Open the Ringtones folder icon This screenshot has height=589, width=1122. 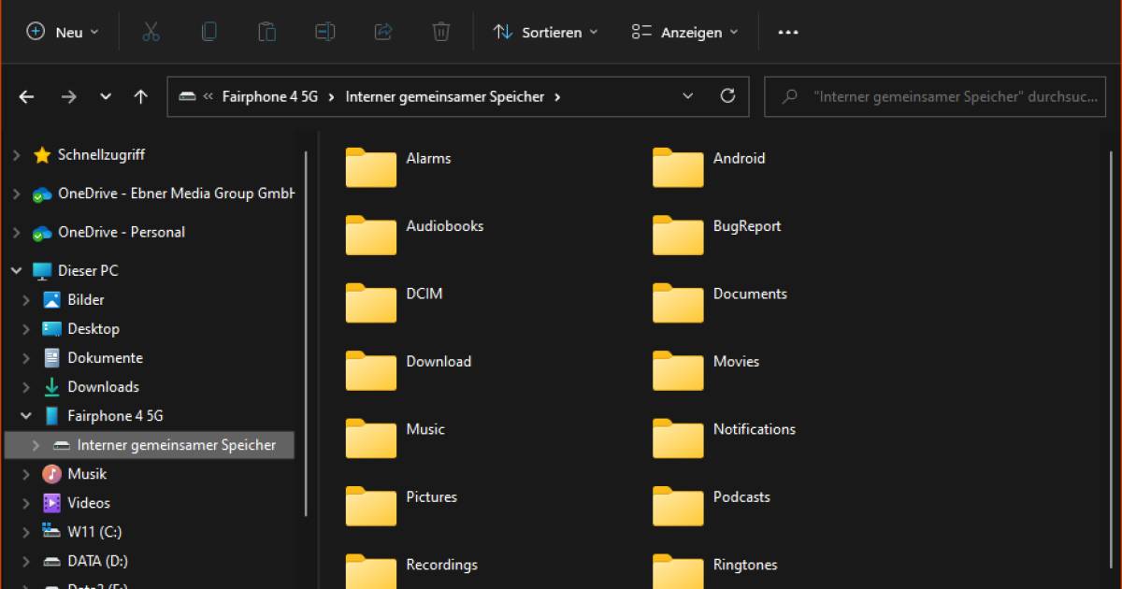[678, 570]
